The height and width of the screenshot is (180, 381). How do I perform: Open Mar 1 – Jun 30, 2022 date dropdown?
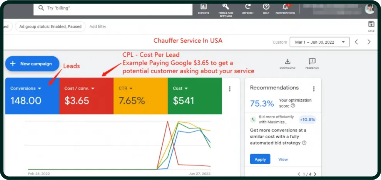(320, 42)
